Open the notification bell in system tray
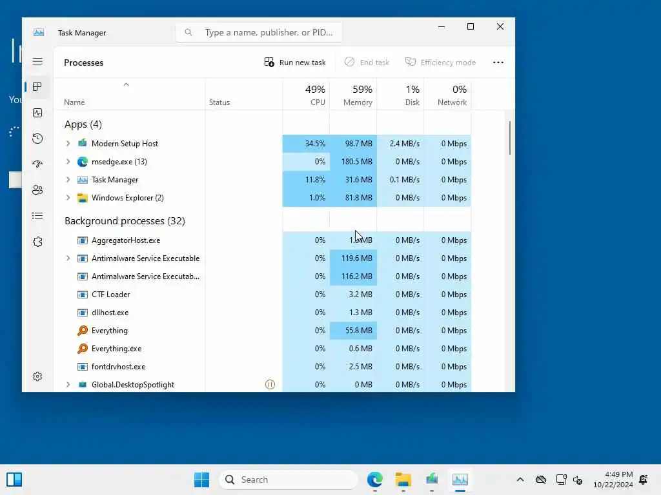 tap(644, 480)
